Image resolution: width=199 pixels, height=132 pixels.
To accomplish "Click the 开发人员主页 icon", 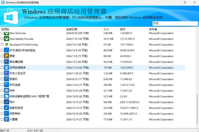I will click(6, 73).
